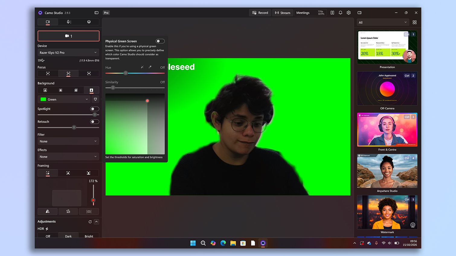Click the split compare view icon

(332, 13)
